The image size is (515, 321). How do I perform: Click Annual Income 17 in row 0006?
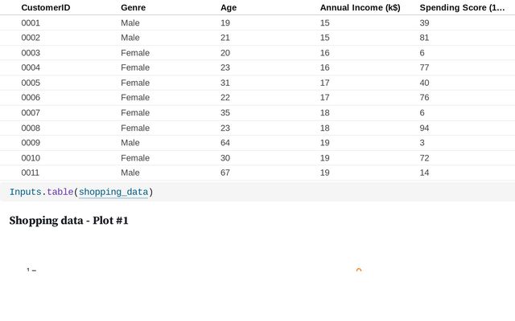coord(324,98)
